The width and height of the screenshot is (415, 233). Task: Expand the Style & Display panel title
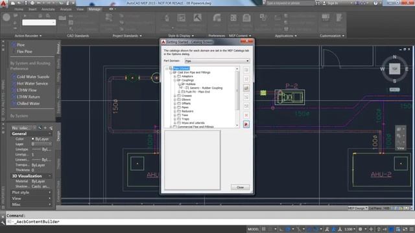tap(181, 36)
